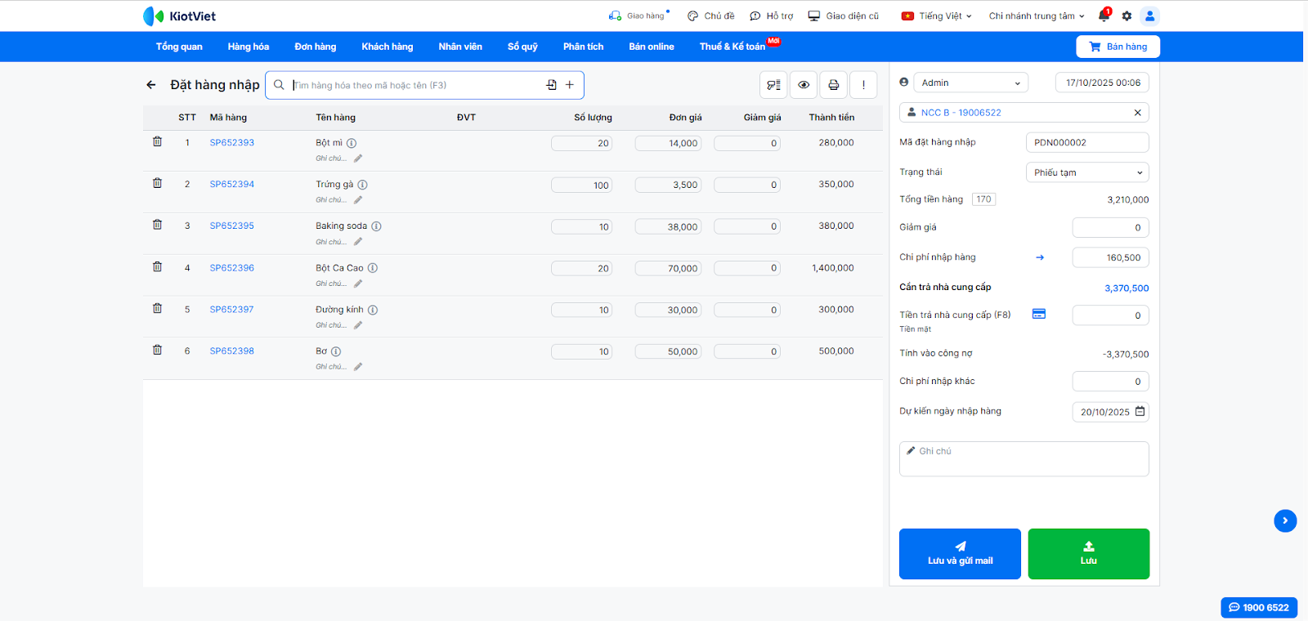Delete the Baking soda row
Screen dimensions: 1308x621
pos(157,225)
